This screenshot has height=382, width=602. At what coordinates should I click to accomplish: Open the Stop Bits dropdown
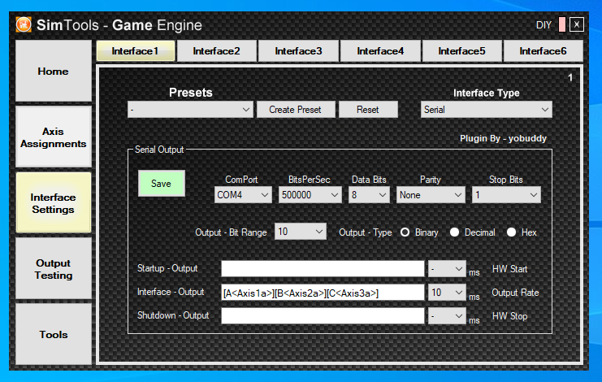click(506, 195)
